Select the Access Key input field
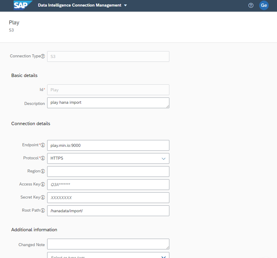Screen dimensions: 277x258 click(x=108, y=185)
